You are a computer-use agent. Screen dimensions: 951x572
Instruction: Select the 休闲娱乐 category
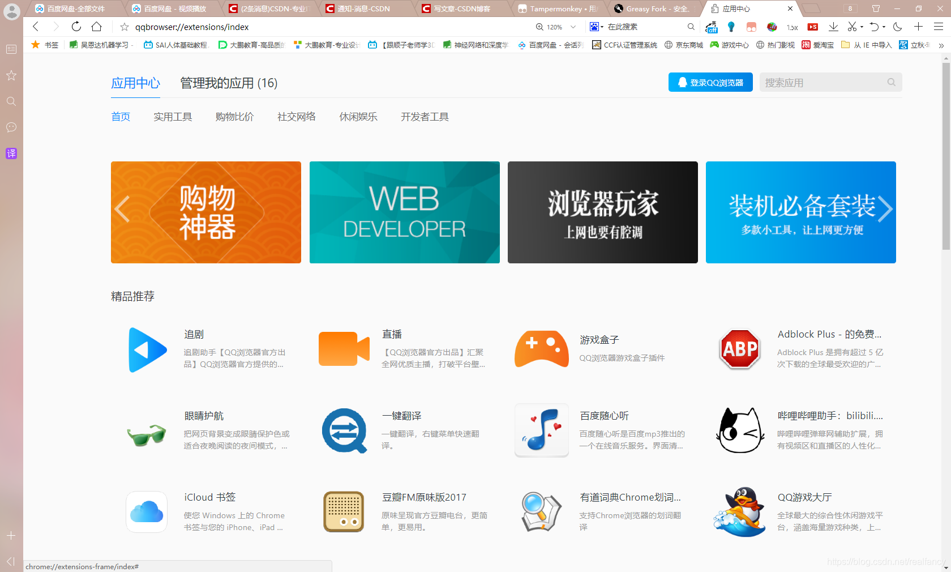(x=358, y=117)
